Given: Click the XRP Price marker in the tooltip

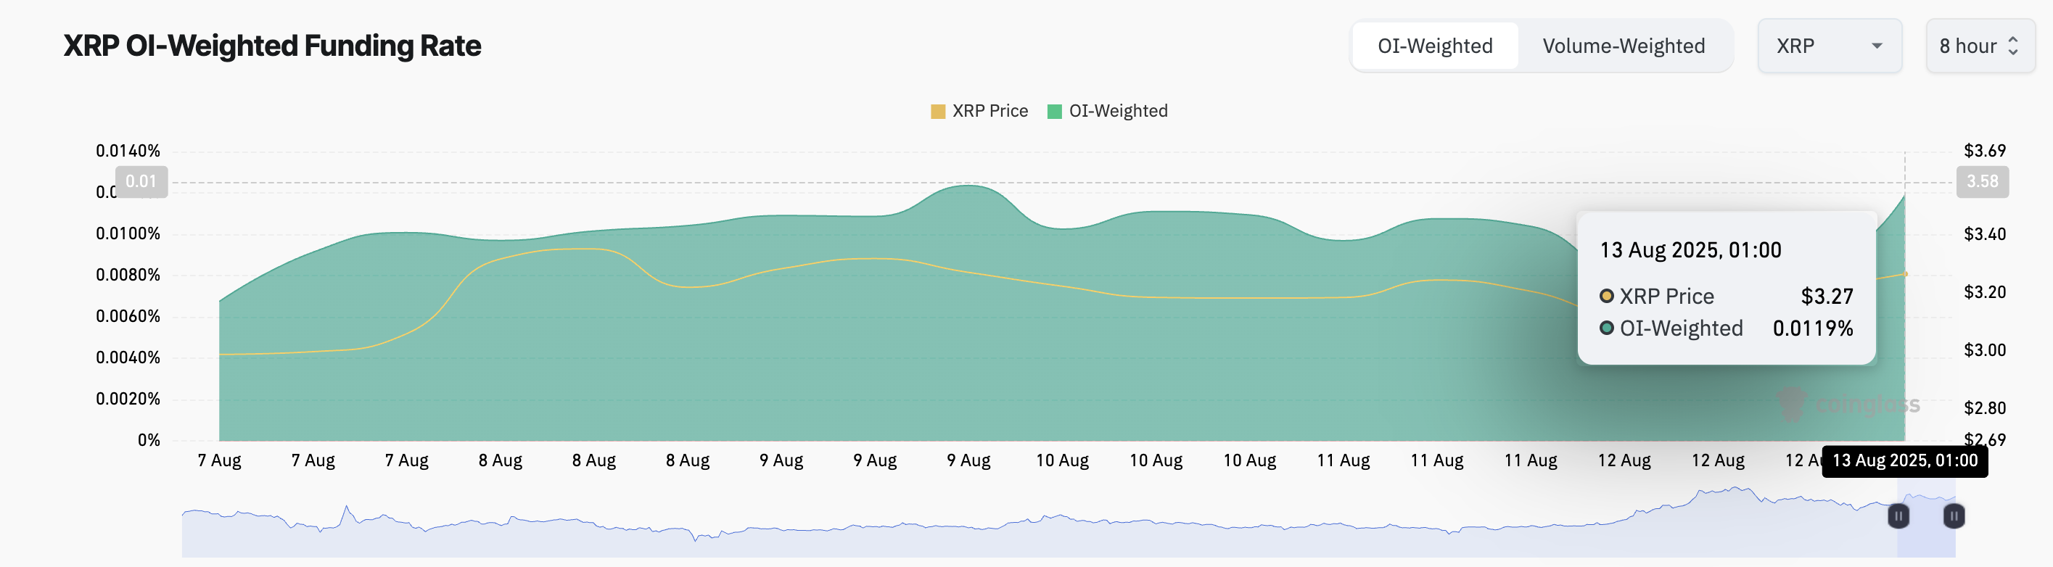Looking at the screenshot, I should pyautogui.click(x=1607, y=297).
